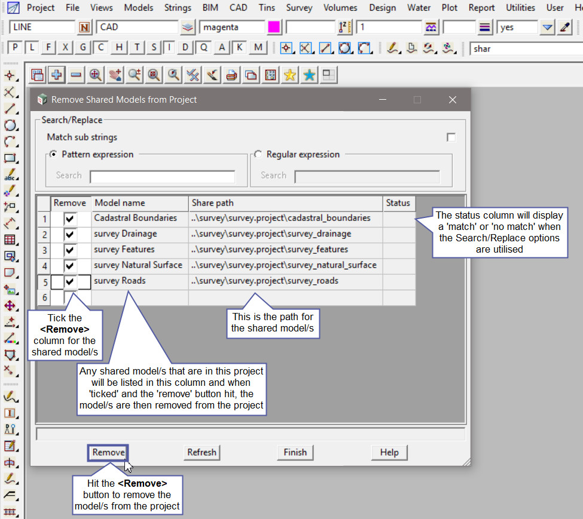Click the yellow star icon in view toolbar

click(x=290, y=75)
